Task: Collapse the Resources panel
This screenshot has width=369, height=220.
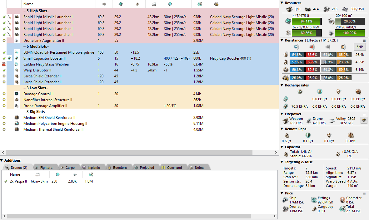Action: click(x=282, y=3)
